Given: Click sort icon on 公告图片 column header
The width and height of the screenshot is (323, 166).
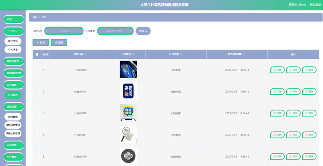Looking at the screenshot, I should click(x=133, y=54).
